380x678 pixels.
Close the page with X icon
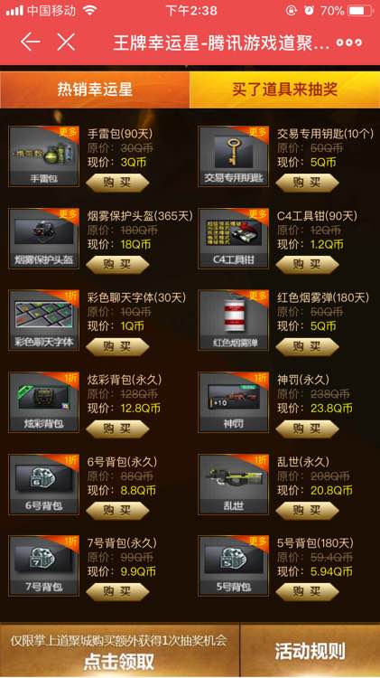point(66,42)
